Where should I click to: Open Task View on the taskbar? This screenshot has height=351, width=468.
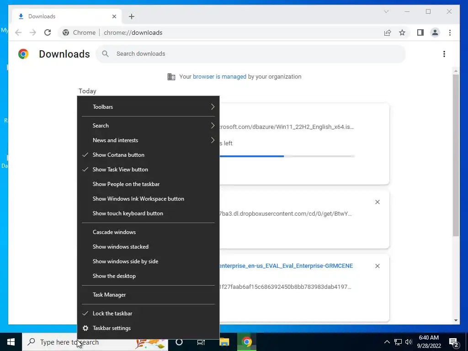[201, 342]
